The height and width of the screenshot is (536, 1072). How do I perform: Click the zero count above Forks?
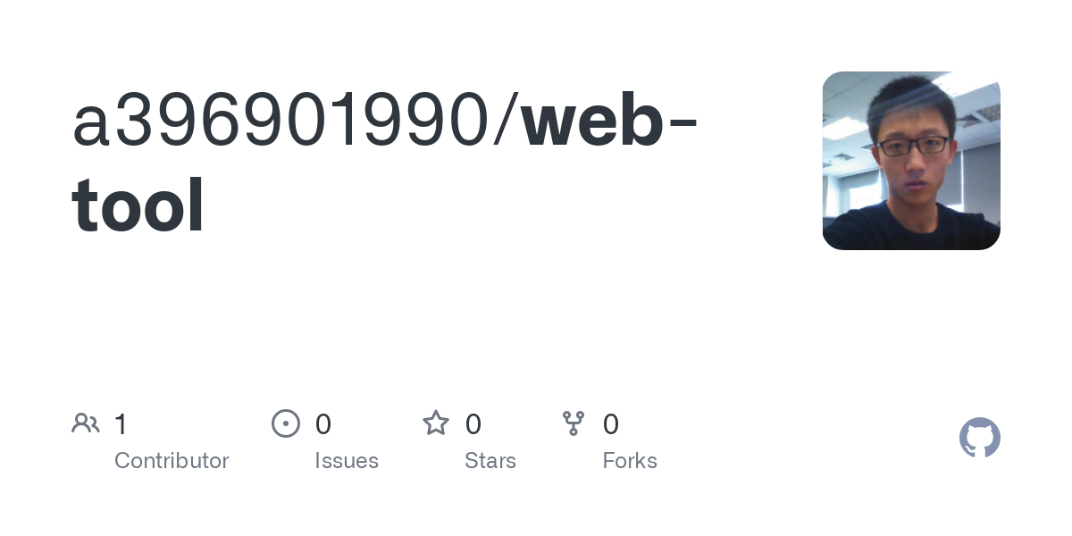pos(611,424)
